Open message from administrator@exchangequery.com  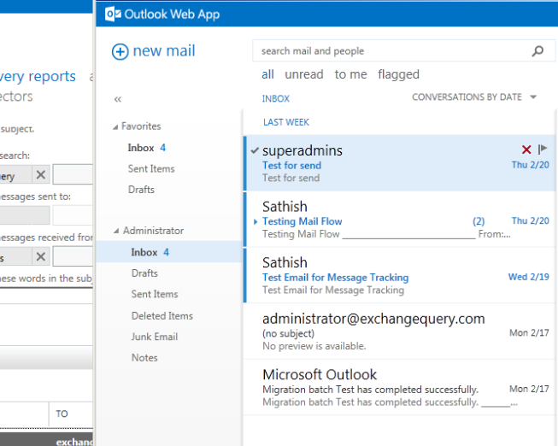(x=399, y=332)
